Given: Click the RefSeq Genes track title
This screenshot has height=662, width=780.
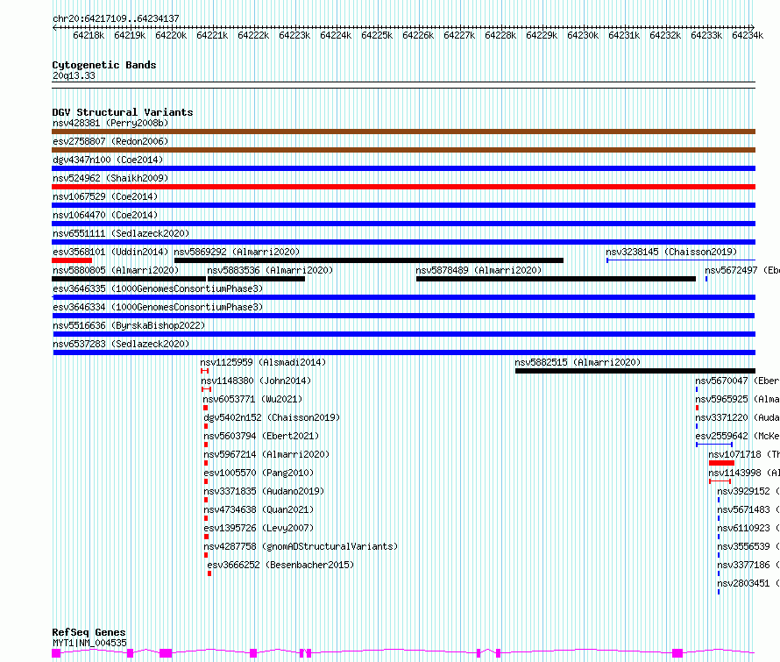Looking at the screenshot, I should (89, 633).
